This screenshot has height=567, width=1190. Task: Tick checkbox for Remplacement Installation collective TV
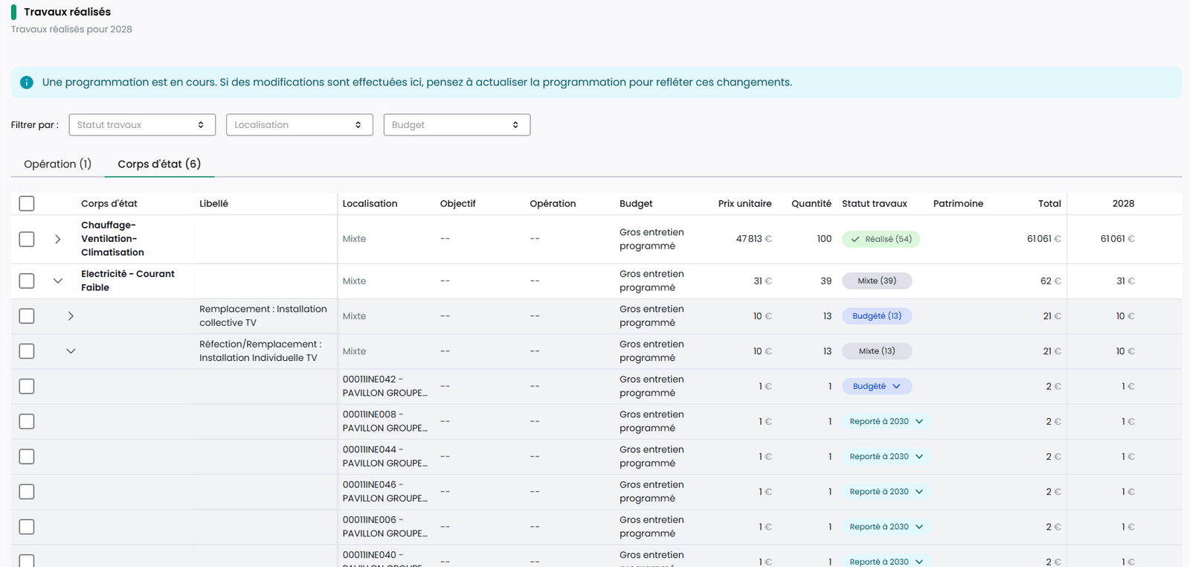coord(27,315)
